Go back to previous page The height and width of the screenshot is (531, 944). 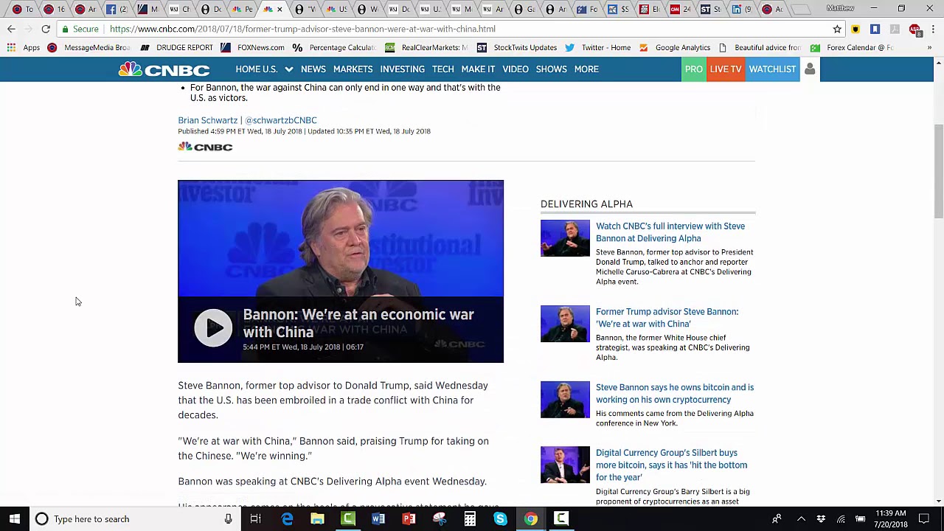point(11,29)
